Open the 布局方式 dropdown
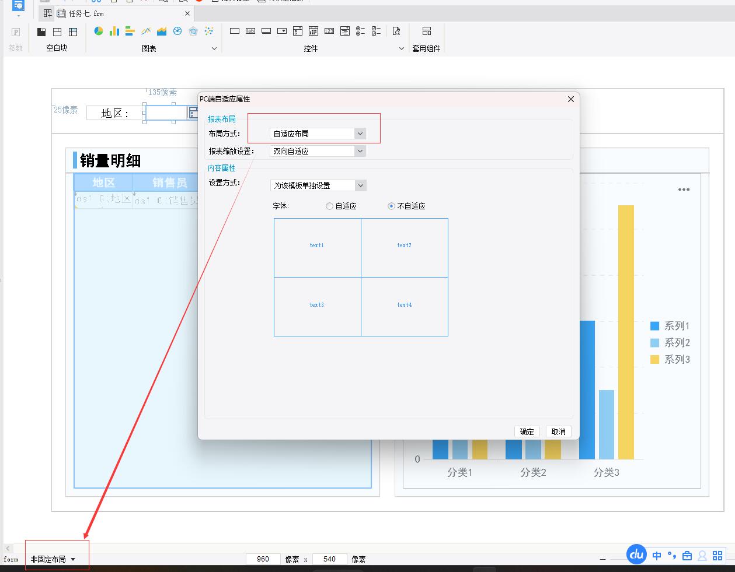The height and width of the screenshot is (572, 735). coord(360,134)
